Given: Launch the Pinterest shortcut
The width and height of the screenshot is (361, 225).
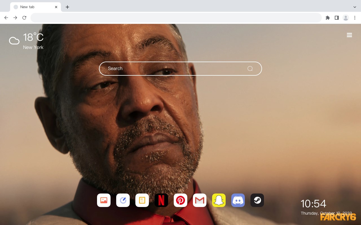Looking at the screenshot, I should coord(180,200).
